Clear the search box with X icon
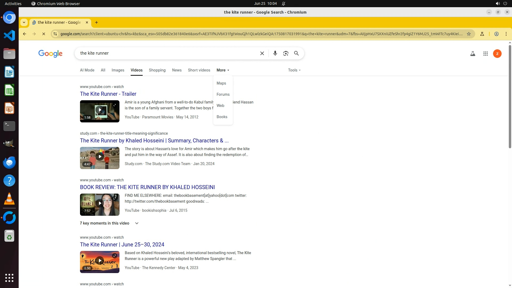This screenshot has width=512, height=288. tap(262, 53)
